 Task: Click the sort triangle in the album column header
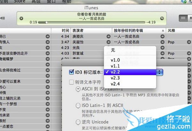(163, 30)
